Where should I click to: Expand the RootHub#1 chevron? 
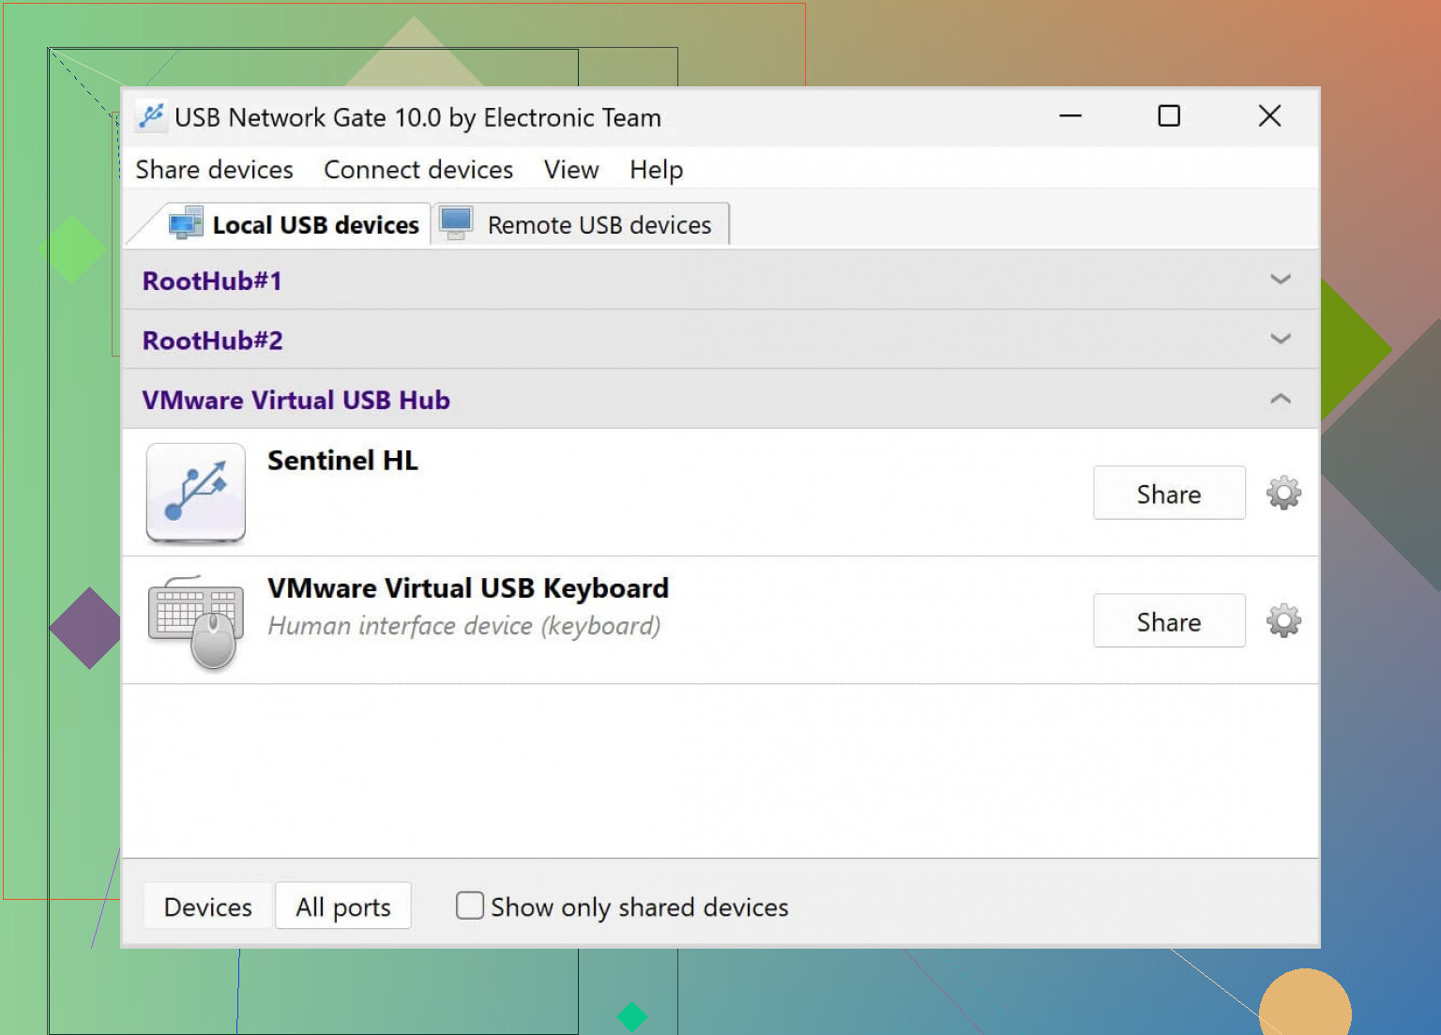point(1281,280)
